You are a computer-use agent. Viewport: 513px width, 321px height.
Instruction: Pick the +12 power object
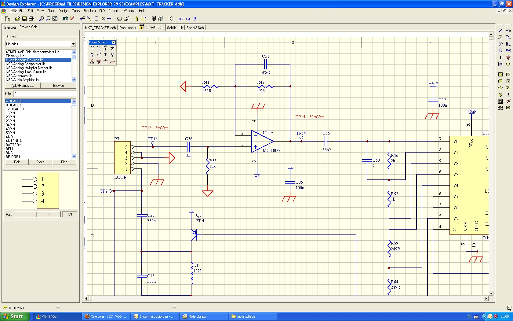pyautogui.click(x=99, y=48)
